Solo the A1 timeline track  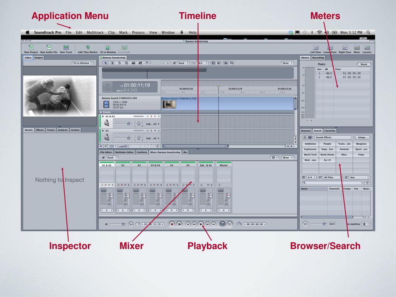click(159, 131)
